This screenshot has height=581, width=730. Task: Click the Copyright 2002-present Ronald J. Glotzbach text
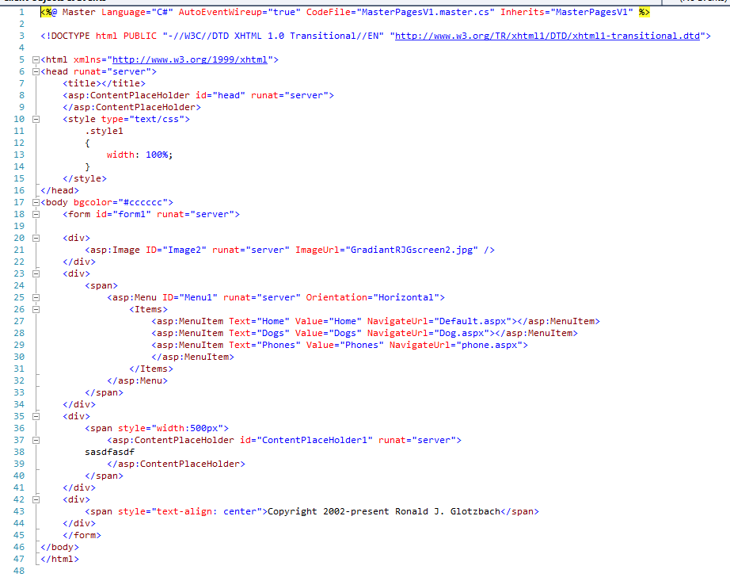pyautogui.click(x=384, y=511)
